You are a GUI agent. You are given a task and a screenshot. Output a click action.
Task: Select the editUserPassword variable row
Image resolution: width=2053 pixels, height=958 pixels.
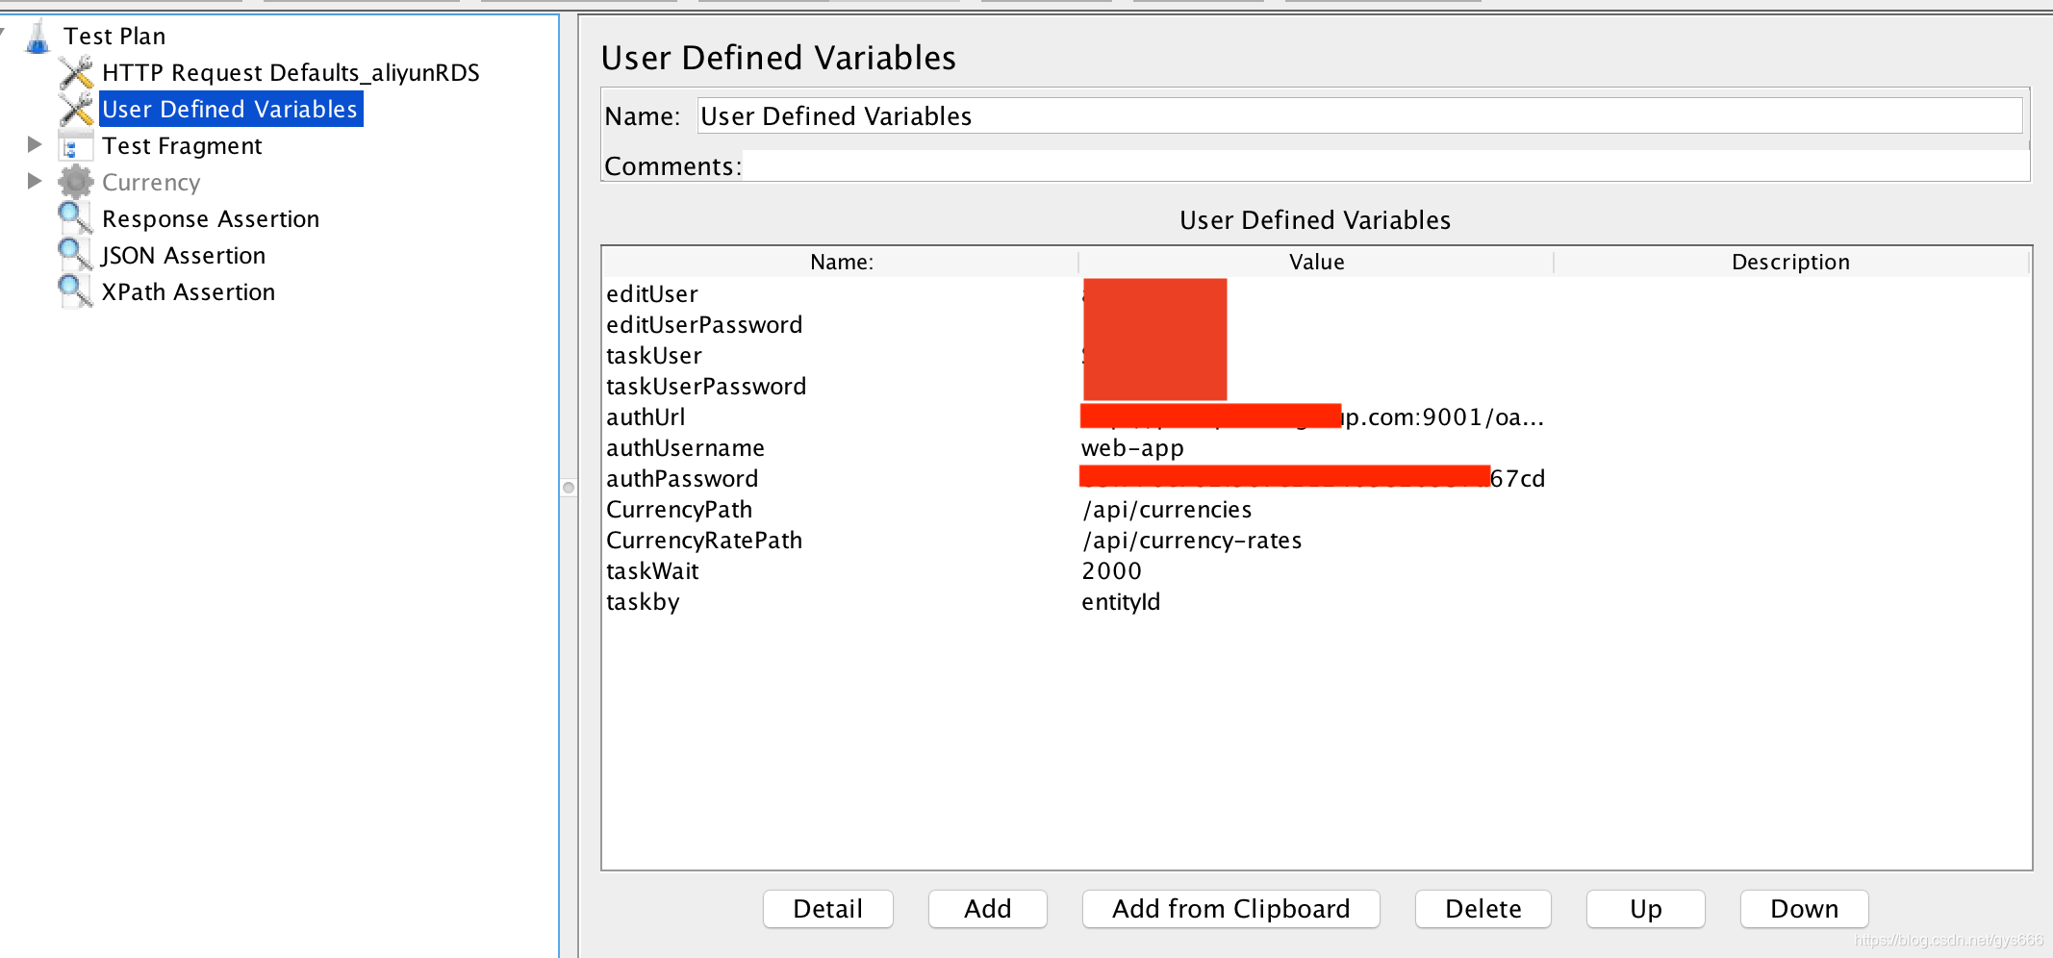coord(1316,325)
